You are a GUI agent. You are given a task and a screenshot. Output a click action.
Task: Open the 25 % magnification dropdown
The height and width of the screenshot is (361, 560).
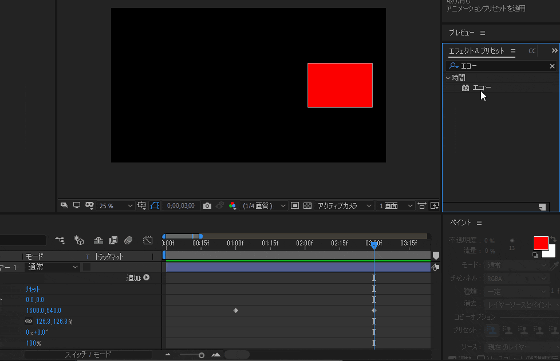coord(115,206)
